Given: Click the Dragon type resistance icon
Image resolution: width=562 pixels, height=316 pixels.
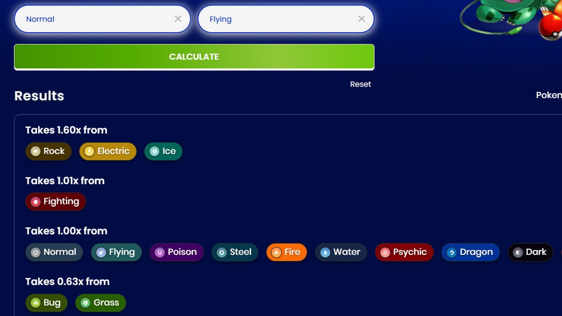Looking at the screenshot, I should pyautogui.click(x=451, y=252).
